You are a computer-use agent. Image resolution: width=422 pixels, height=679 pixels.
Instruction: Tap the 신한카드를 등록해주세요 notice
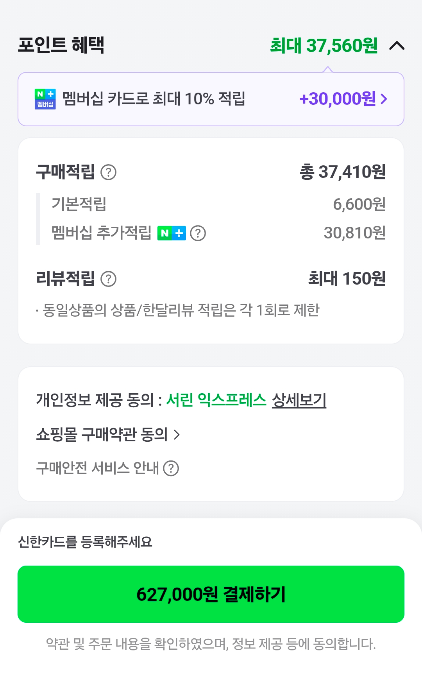point(85,542)
